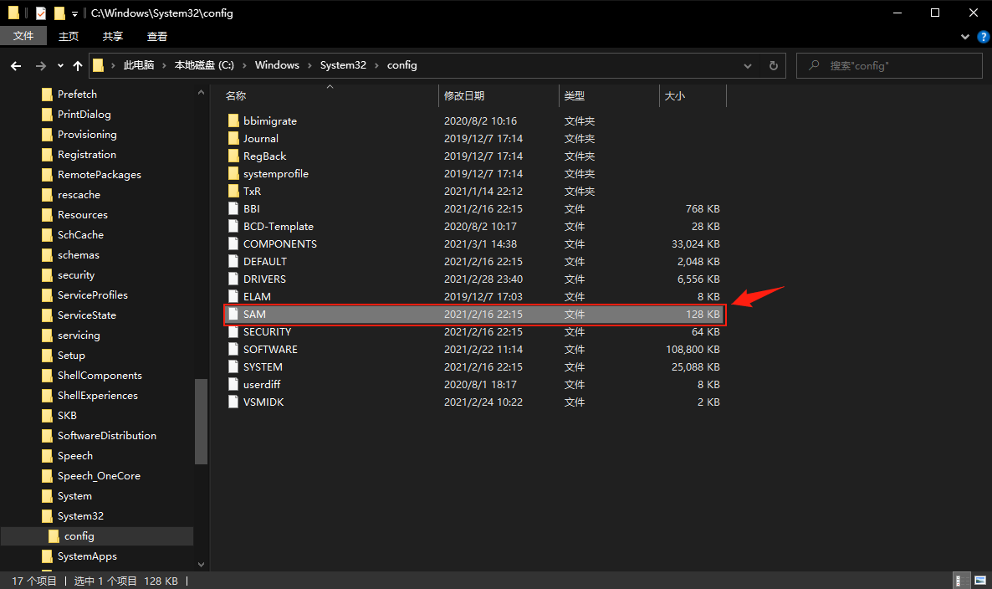Switch to the 共享 ribbon tab
The height and width of the screenshot is (589, 992).
[x=113, y=36]
